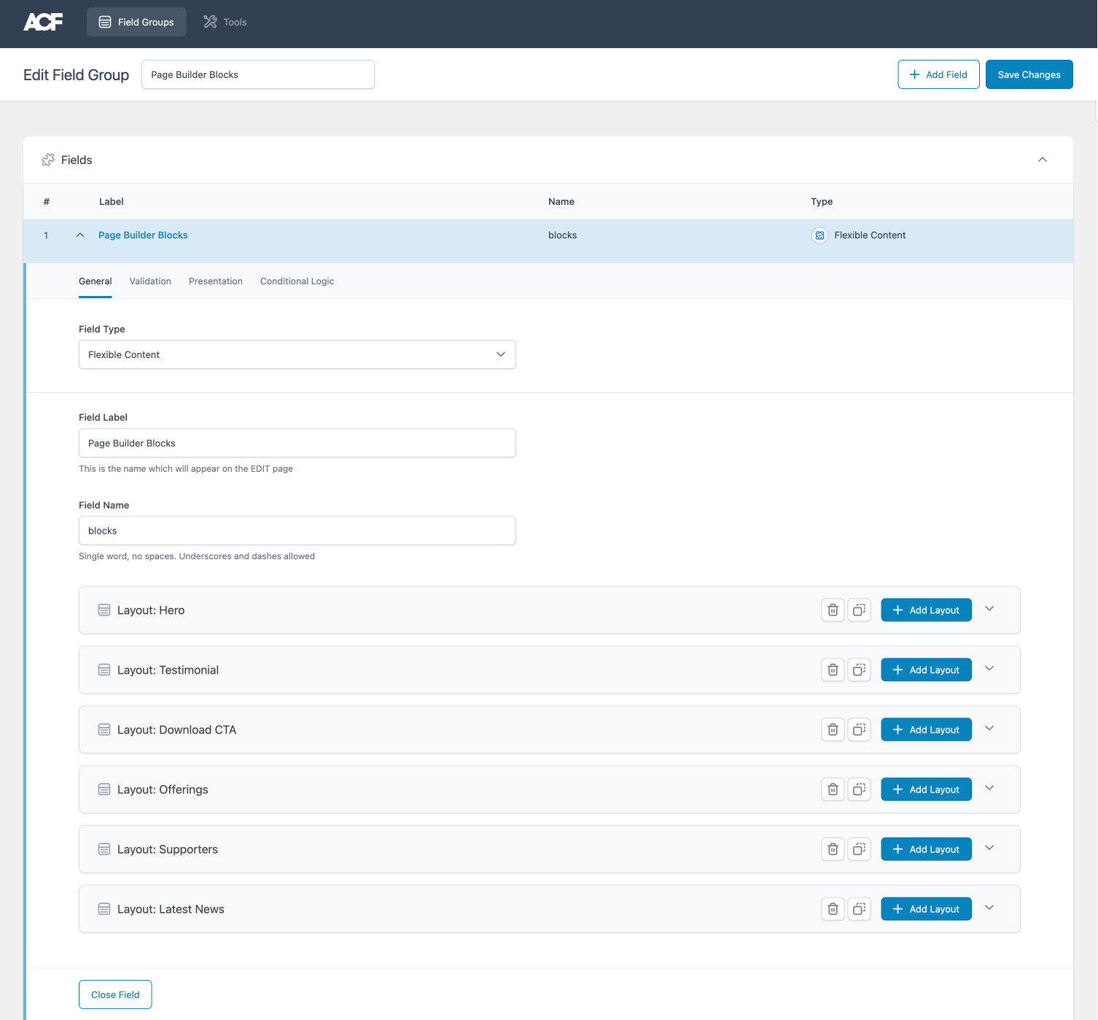Click the Supporters layout handle icon
Viewport: 1098px width, 1020px height.
tap(104, 849)
